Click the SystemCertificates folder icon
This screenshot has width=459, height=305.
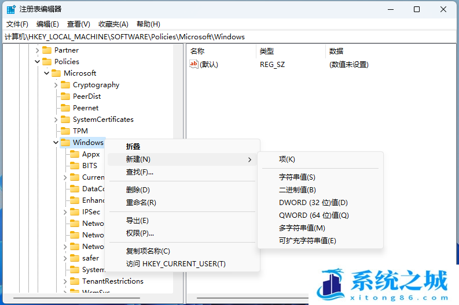pyautogui.click(x=65, y=120)
